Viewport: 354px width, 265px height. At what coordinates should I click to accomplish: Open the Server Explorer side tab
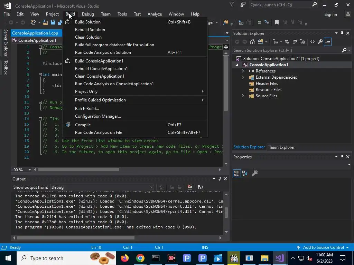(x=6, y=42)
